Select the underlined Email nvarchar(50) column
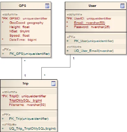The width and height of the screenshot is (127, 132). pyautogui.click(x=90, y=23)
